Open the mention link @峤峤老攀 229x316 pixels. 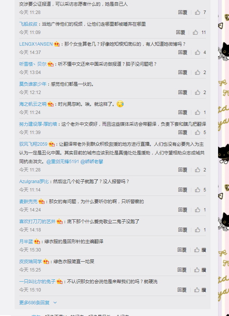(x=92, y=162)
